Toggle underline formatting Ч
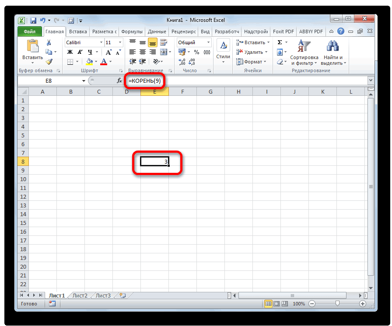 90,52
